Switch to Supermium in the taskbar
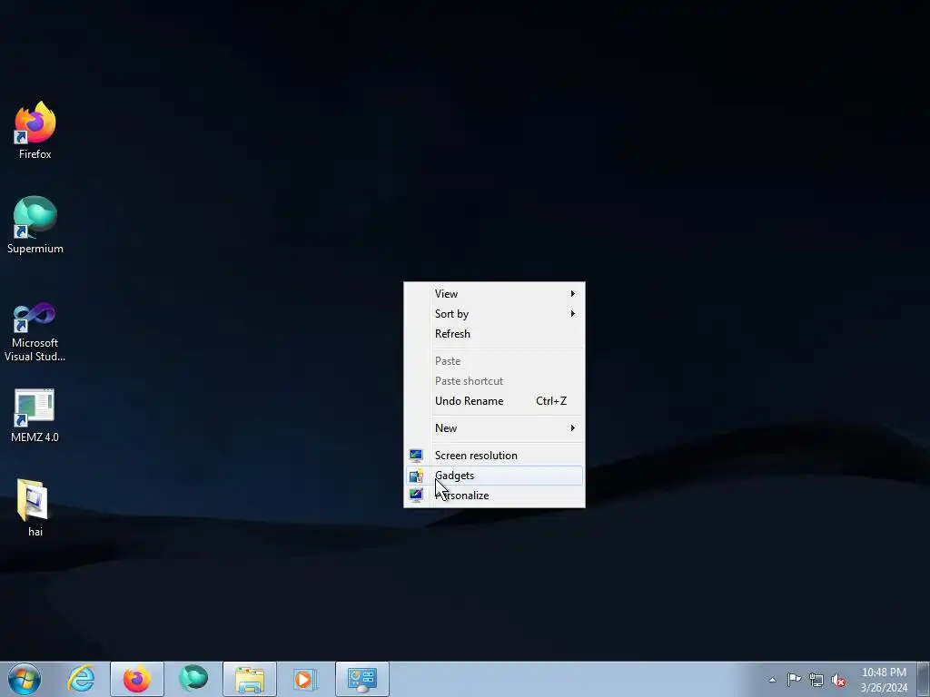This screenshot has height=697, width=930. [x=193, y=679]
